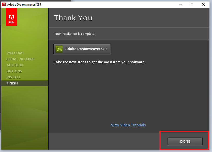The image size is (212, 152).
Task: Go to the SERIAL NUMBER step
Action: click(x=20, y=59)
